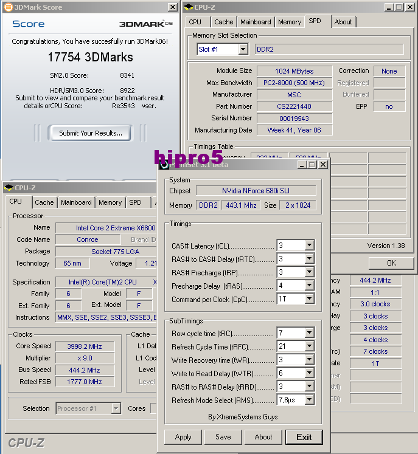Select SPD tab in lower CPU-Z window

pos(138,202)
